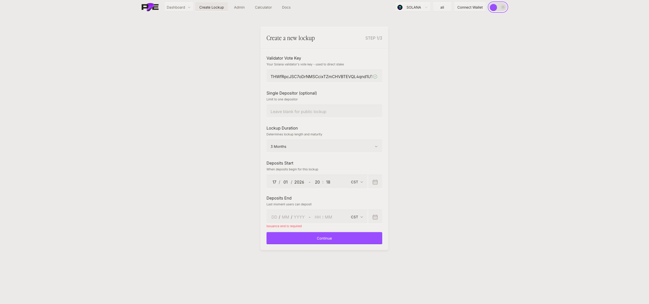The width and height of the screenshot is (649, 304).
Task: Click the vote key valid checkmark icon
Action: coord(375,77)
